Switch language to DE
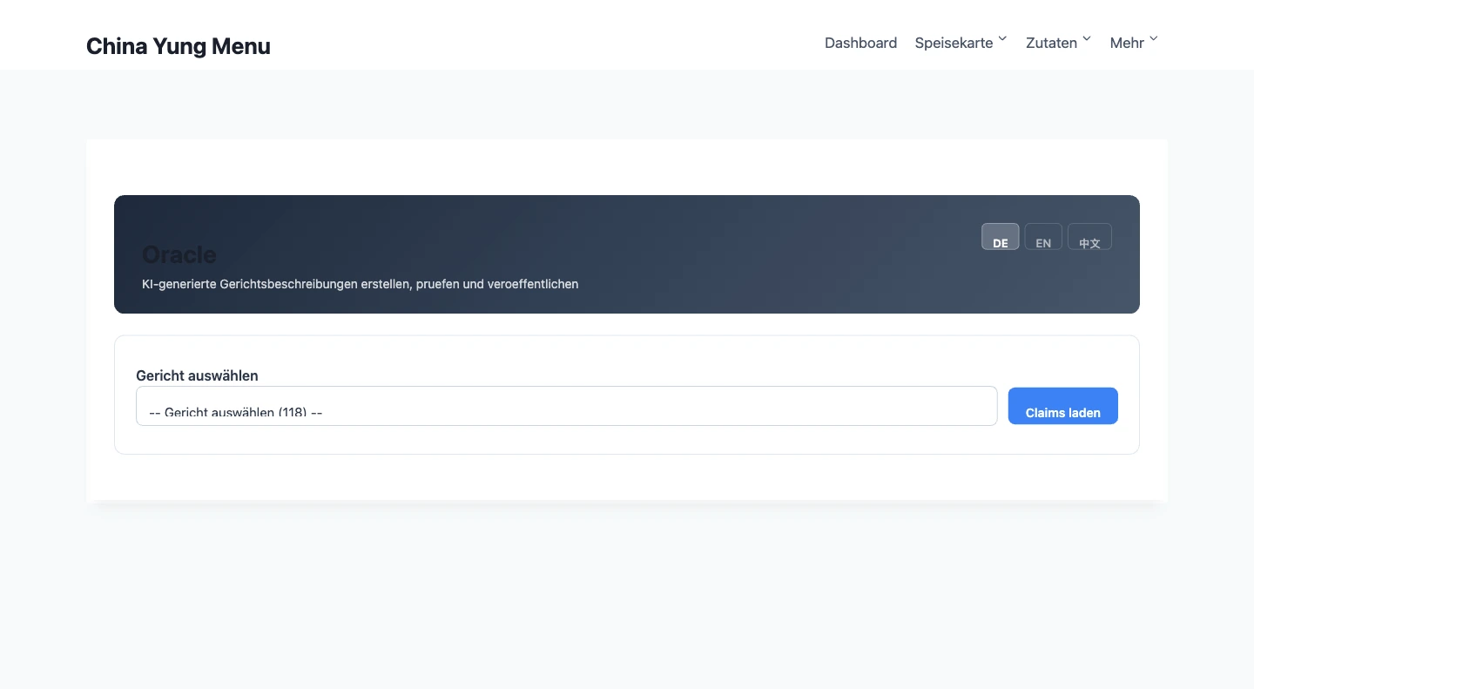The width and height of the screenshot is (1463, 689). click(1001, 237)
